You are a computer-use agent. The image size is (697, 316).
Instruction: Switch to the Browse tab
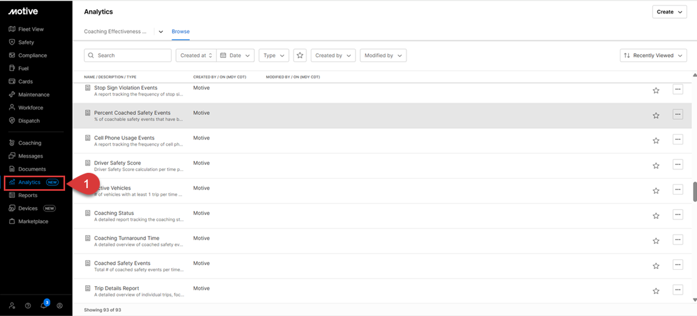pos(181,31)
